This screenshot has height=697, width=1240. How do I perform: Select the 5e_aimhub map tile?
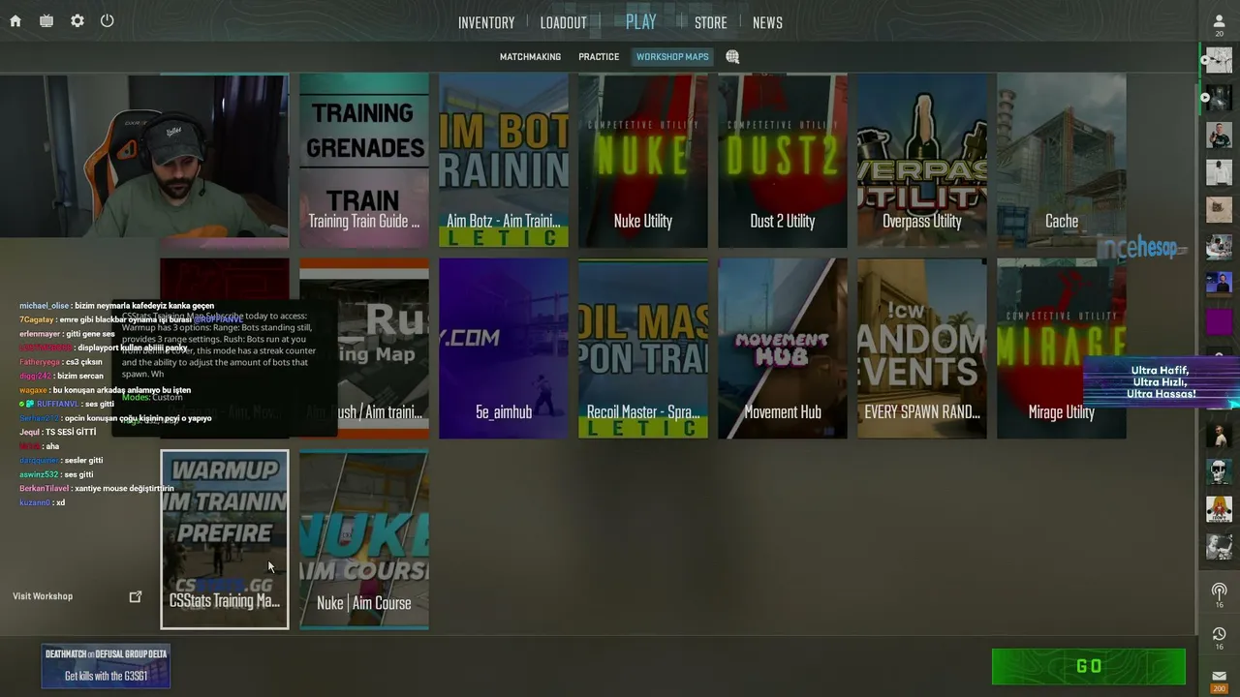tap(504, 348)
